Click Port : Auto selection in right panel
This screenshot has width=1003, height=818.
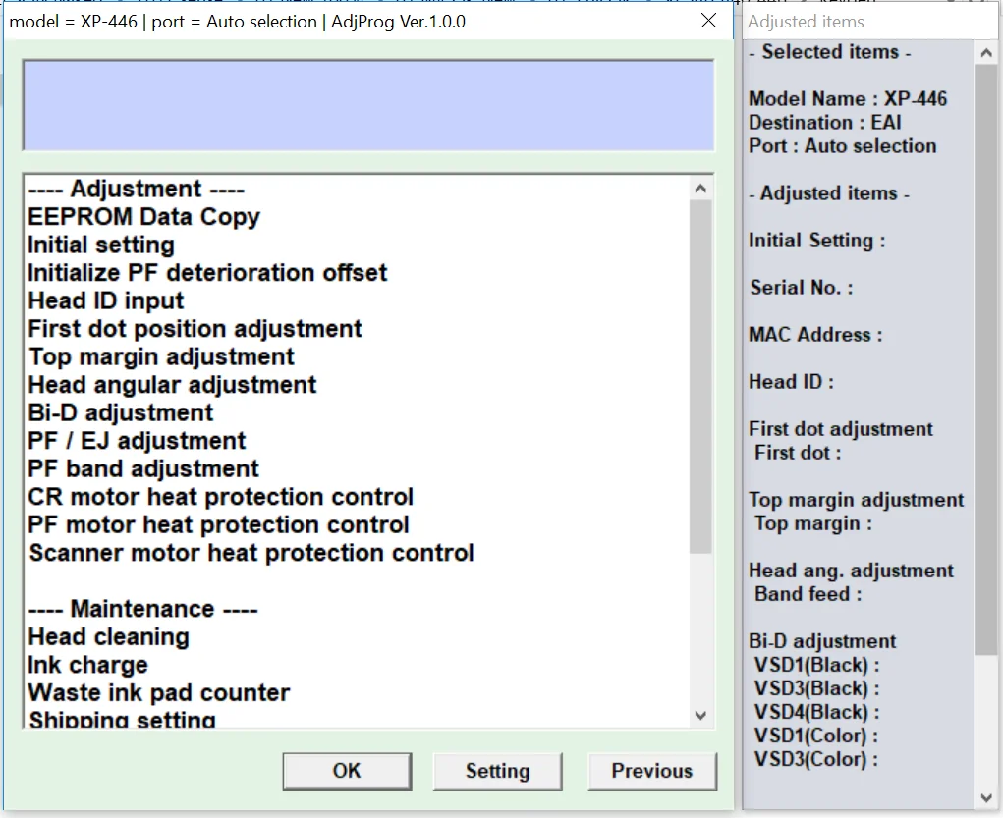point(843,145)
